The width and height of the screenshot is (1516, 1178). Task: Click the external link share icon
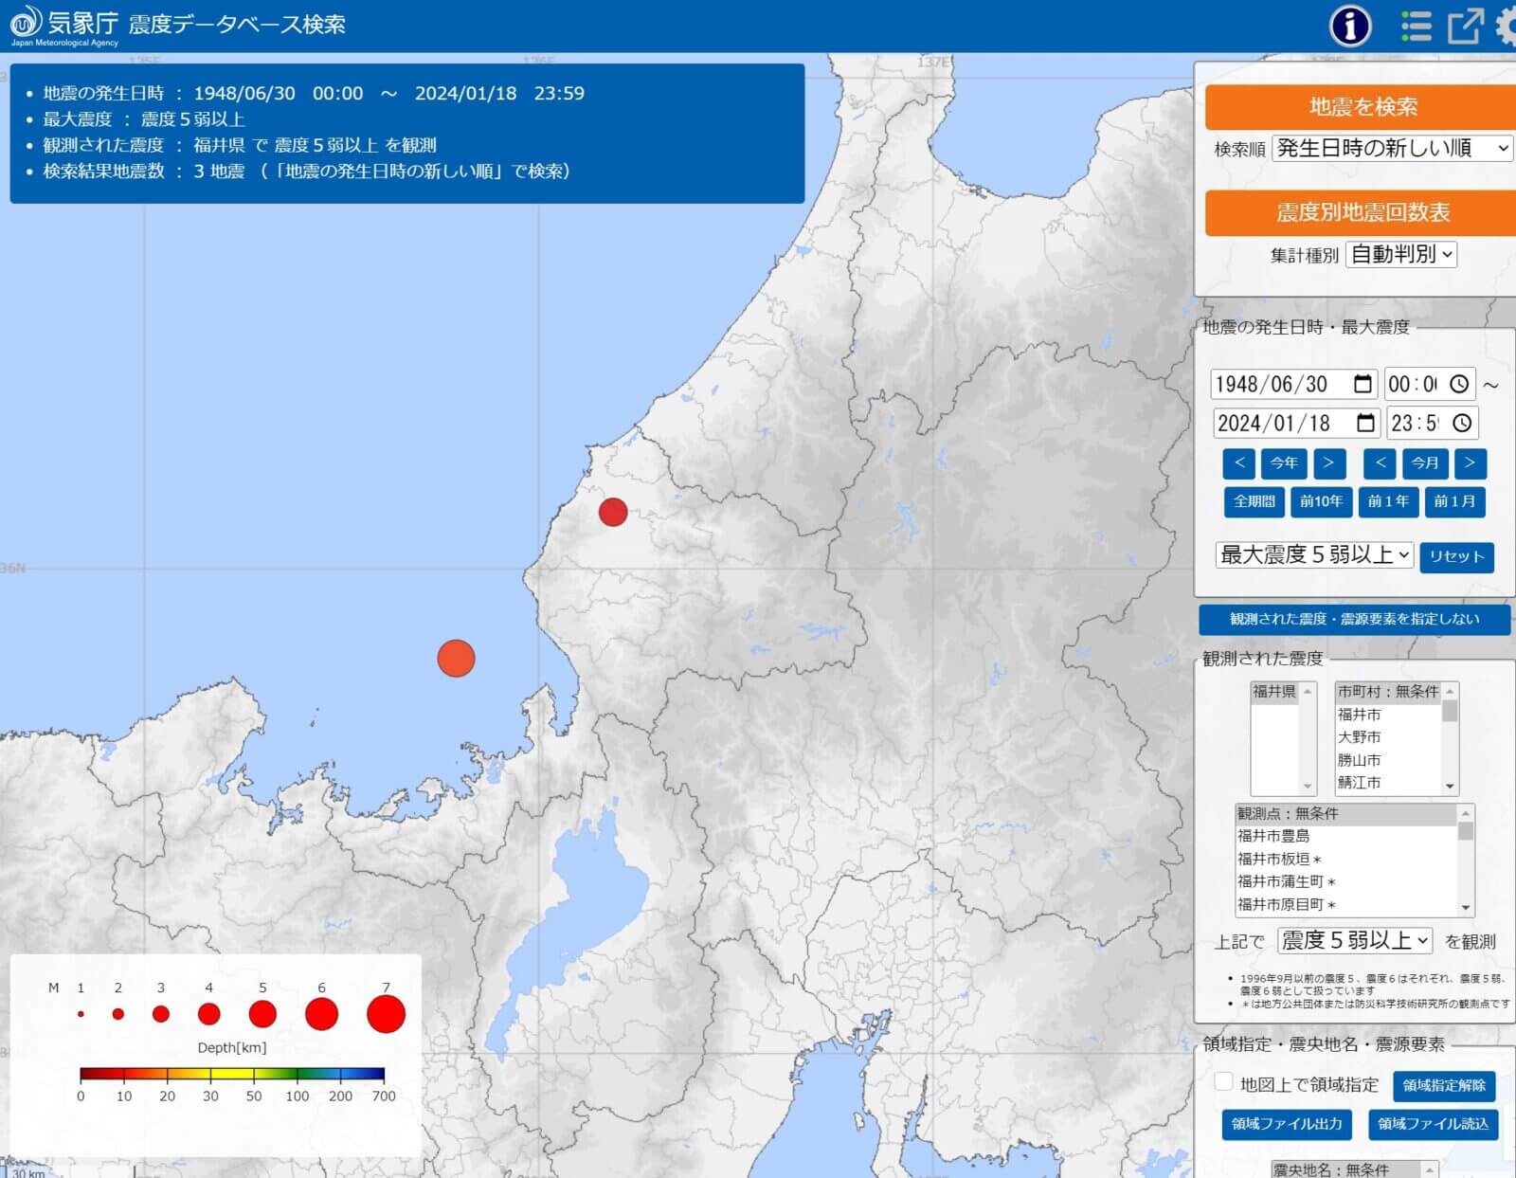pyautogui.click(x=1464, y=26)
